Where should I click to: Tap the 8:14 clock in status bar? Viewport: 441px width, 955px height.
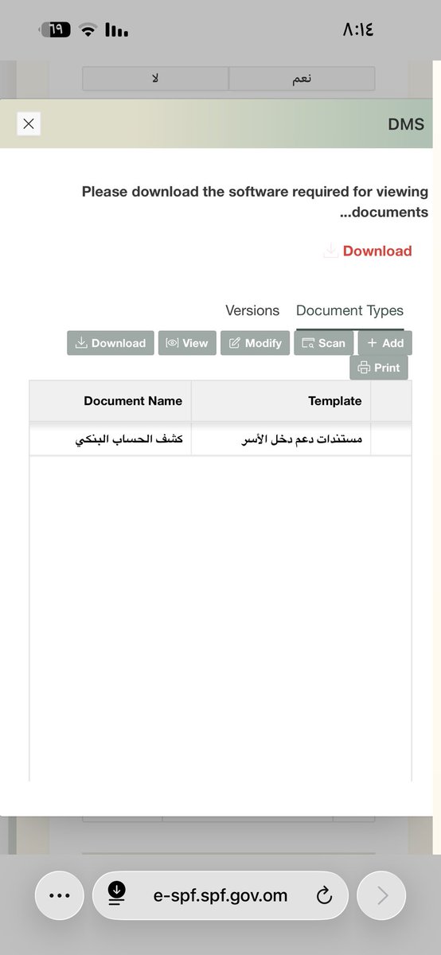coord(357,30)
